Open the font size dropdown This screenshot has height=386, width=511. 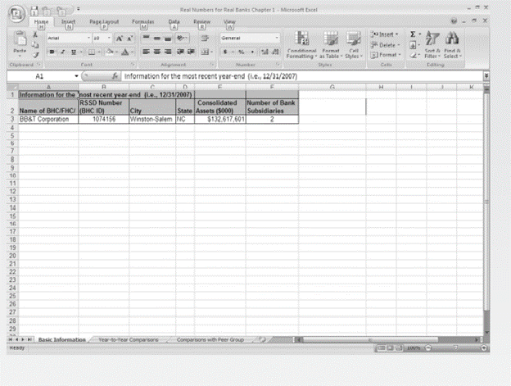click(109, 39)
